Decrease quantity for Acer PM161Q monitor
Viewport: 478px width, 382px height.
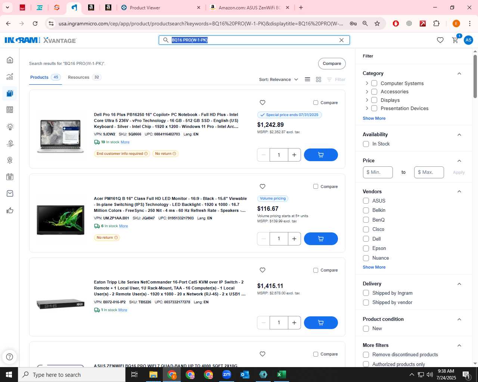[x=264, y=239]
